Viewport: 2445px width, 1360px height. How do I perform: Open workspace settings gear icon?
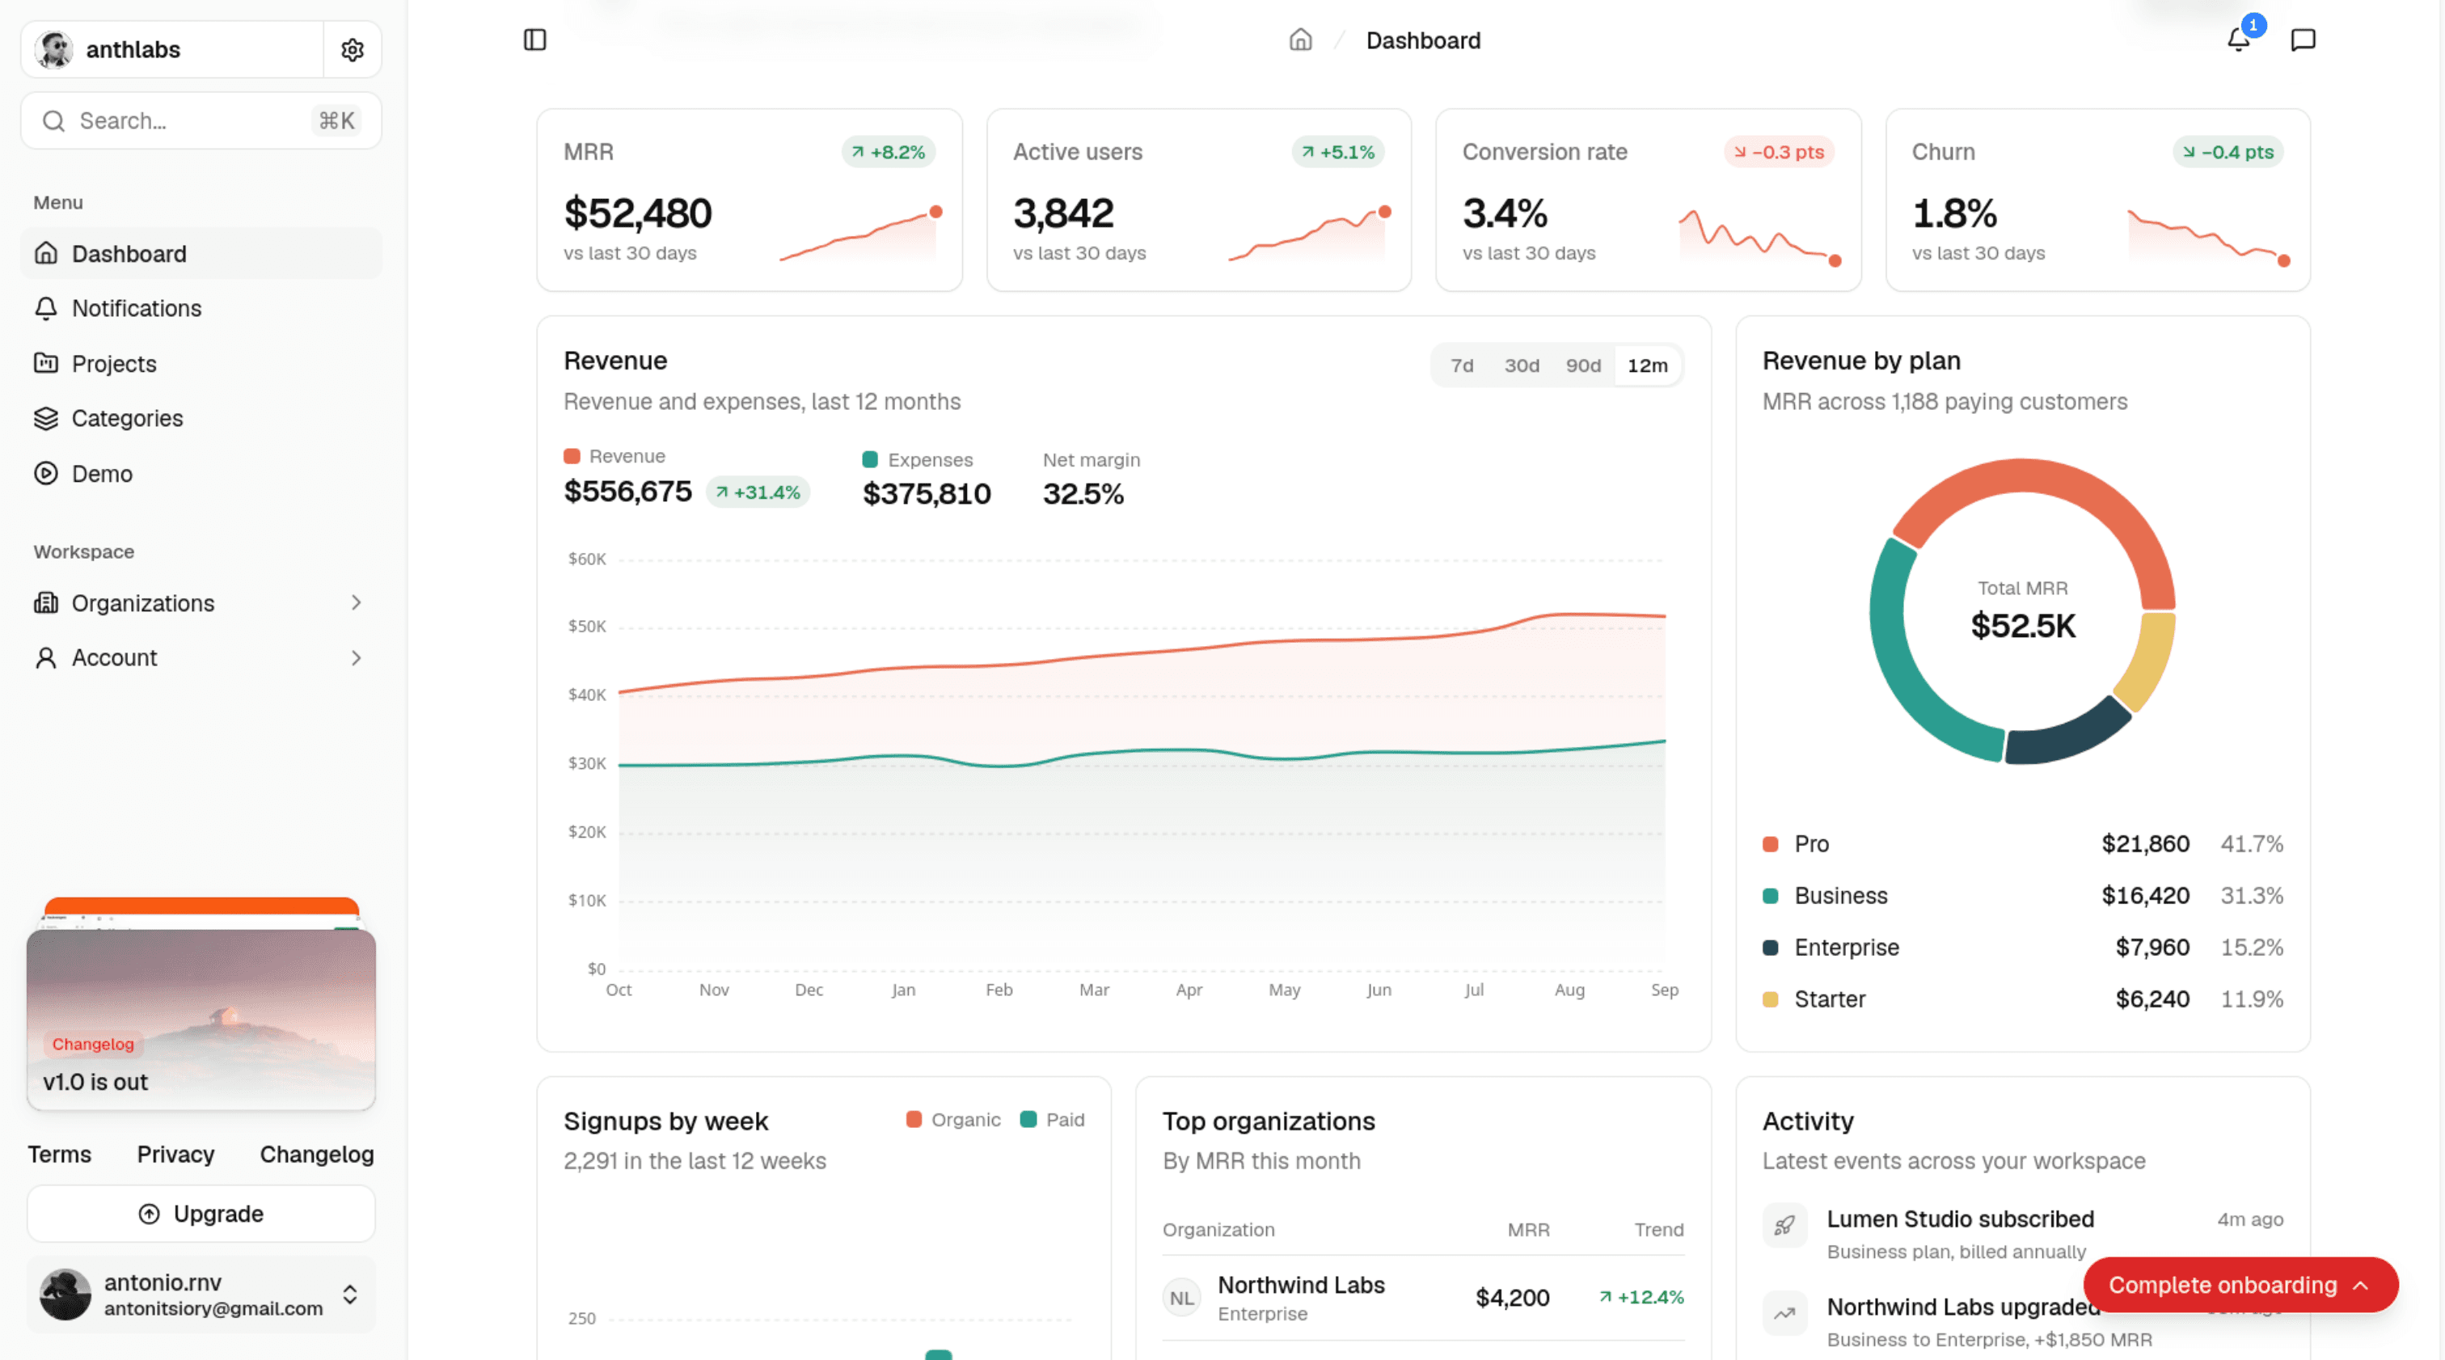tap(353, 49)
